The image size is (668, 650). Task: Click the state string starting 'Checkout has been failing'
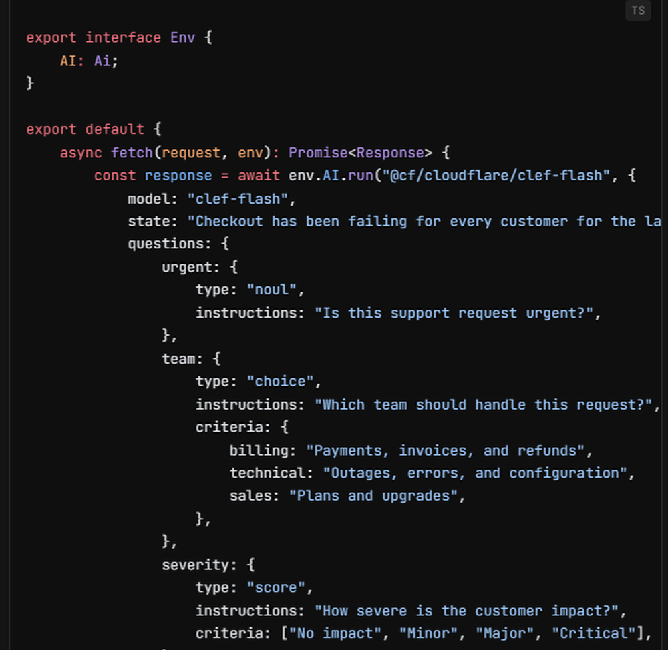pyautogui.click(x=424, y=222)
